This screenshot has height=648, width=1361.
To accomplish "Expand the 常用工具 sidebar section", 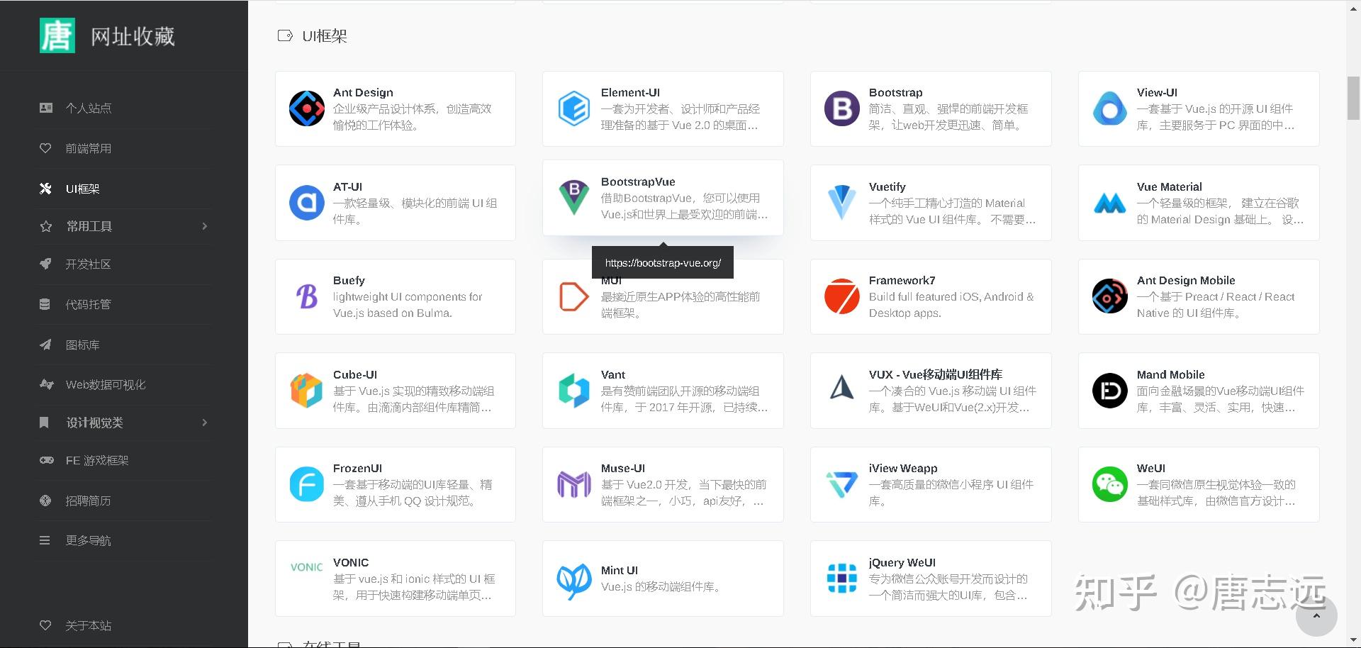I will coord(90,225).
